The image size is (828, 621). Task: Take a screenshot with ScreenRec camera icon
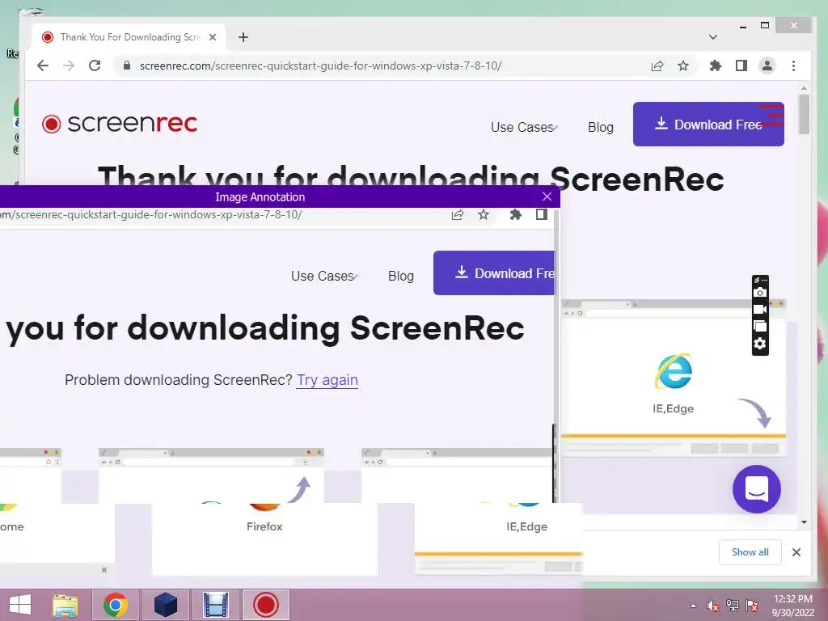point(760,292)
